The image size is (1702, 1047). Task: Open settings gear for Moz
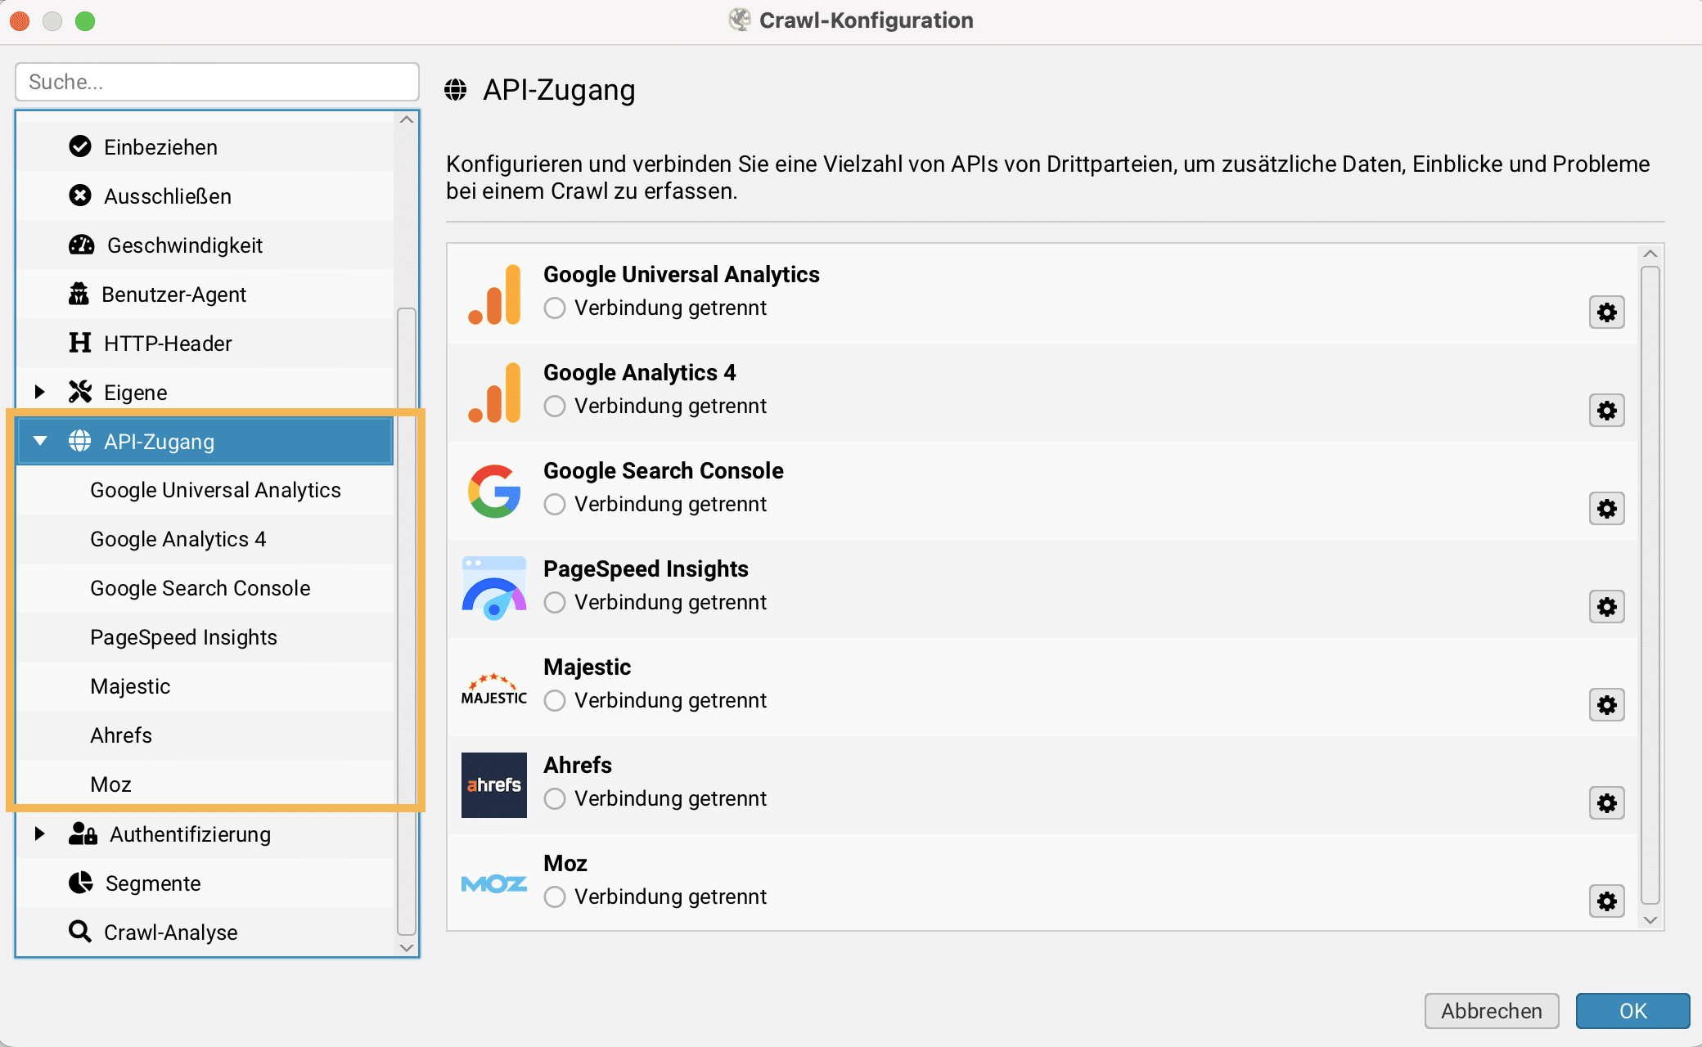(x=1607, y=901)
